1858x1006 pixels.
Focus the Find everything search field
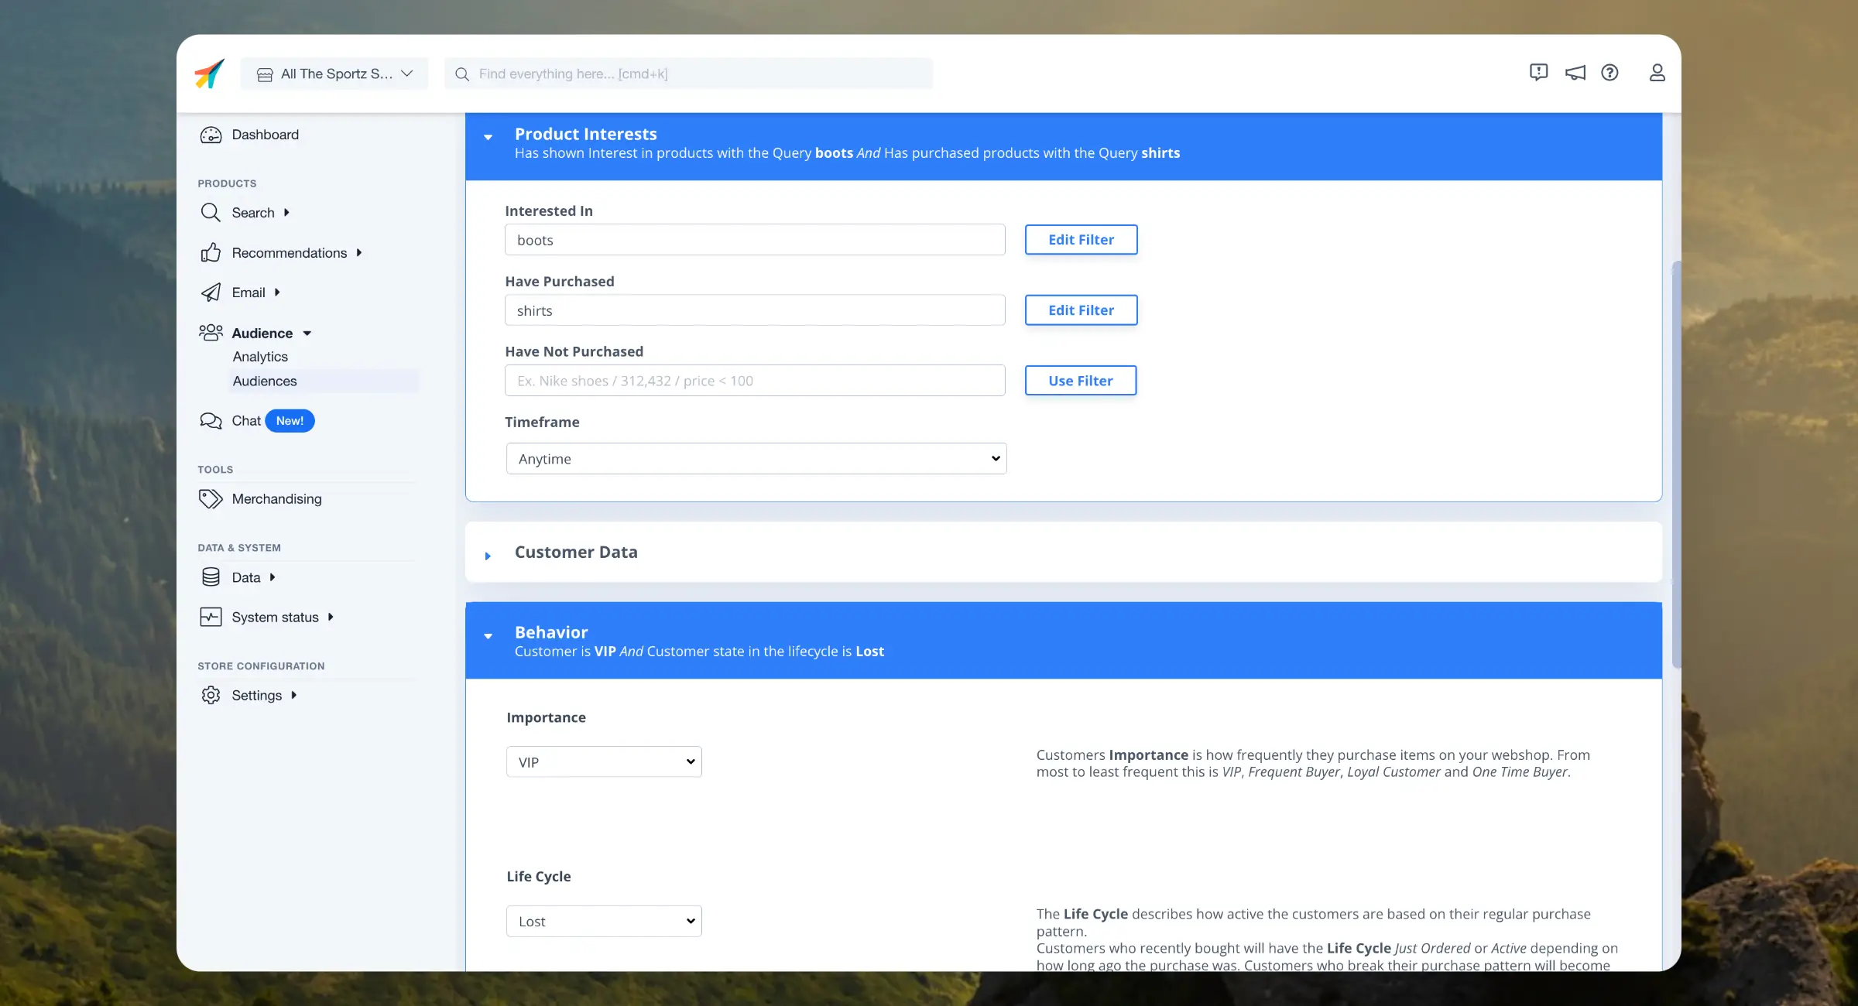[x=688, y=74]
